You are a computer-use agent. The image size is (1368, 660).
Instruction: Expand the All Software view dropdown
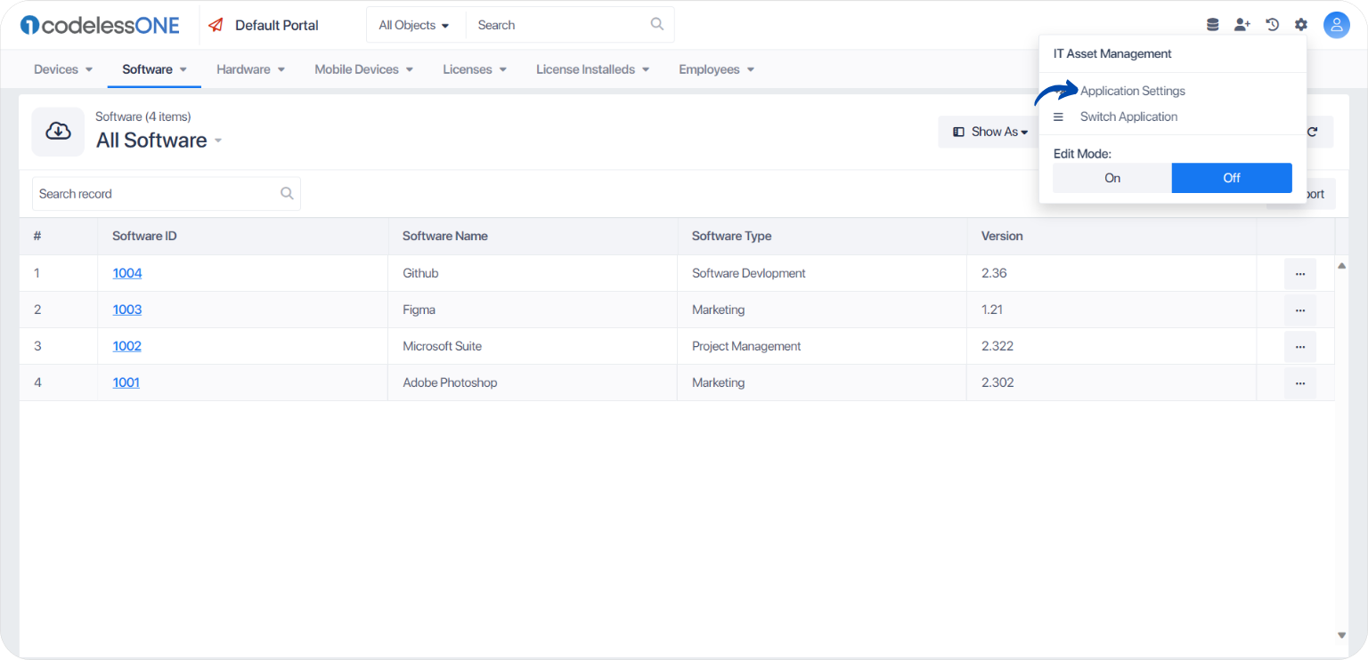coord(218,141)
